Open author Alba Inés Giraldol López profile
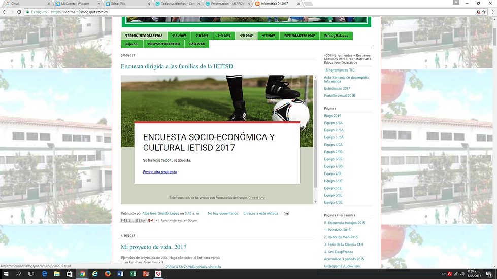The height and width of the screenshot is (279, 497). pyautogui.click(x=161, y=214)
